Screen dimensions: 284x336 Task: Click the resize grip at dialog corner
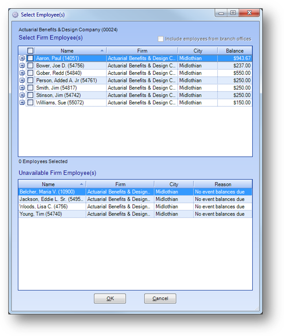[x=257, y=309]
